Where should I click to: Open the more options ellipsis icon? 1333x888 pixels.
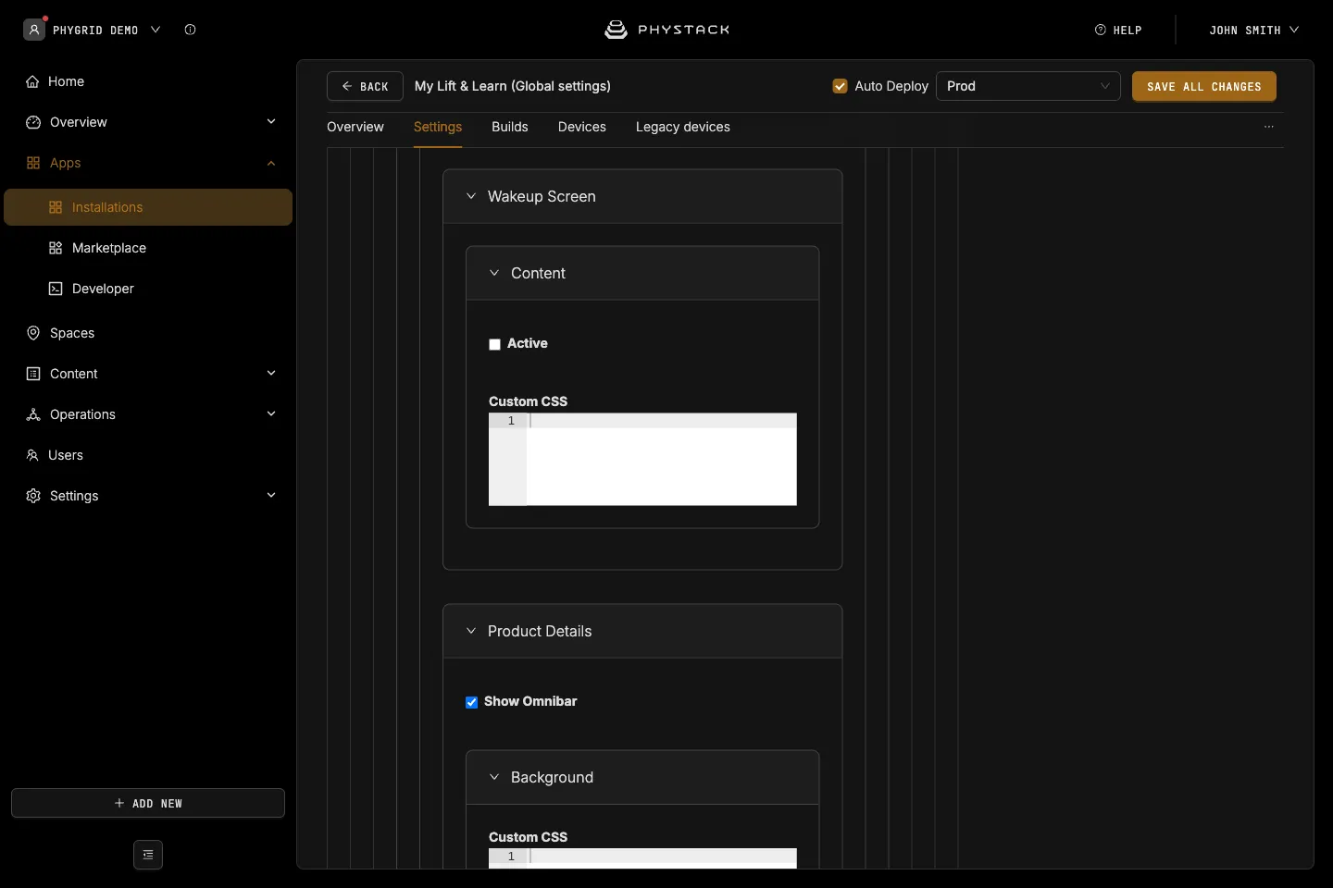(1269, 127)
